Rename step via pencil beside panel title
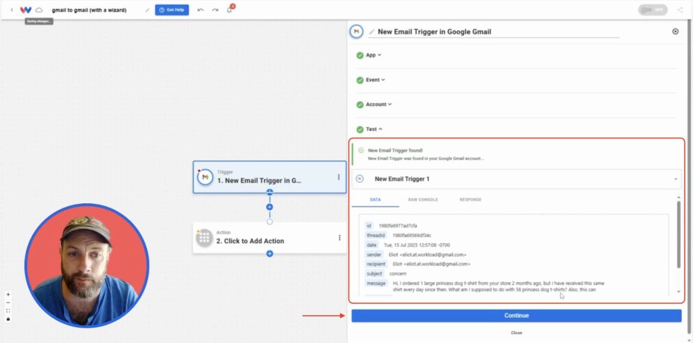Screen dimensions: 693x343 372,32
